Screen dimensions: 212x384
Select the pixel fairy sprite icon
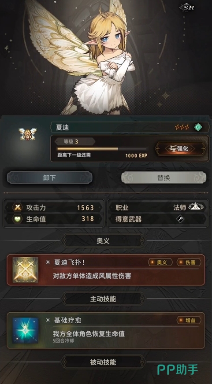point(28,134)
